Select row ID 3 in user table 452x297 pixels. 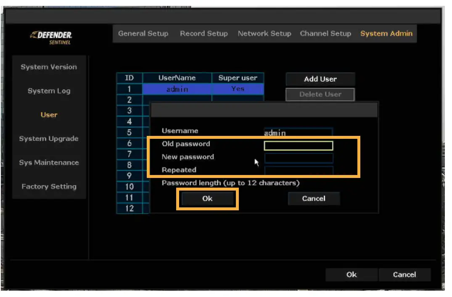pos(129,111)
